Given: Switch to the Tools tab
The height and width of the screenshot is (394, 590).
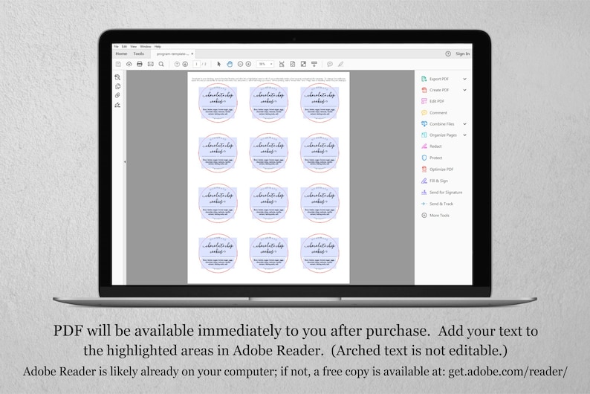Looking at the screenshot, I should pyautogui.click(x=138, y=54).
